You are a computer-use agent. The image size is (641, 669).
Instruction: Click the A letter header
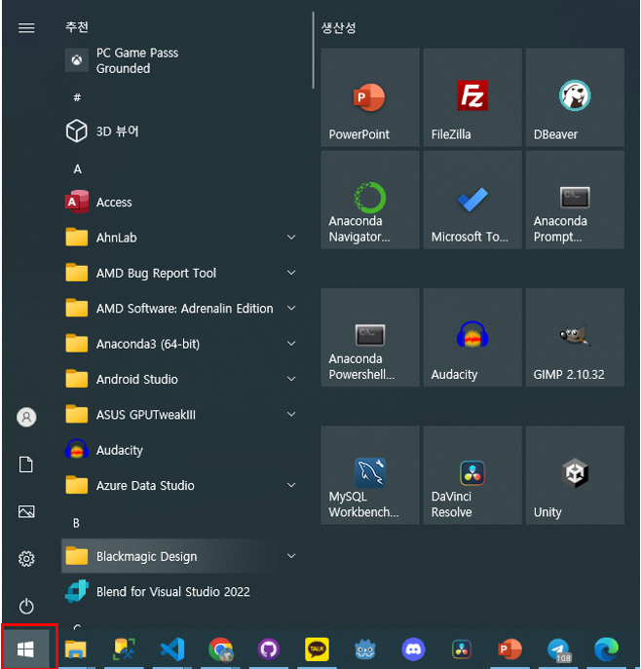click(77, 169)
